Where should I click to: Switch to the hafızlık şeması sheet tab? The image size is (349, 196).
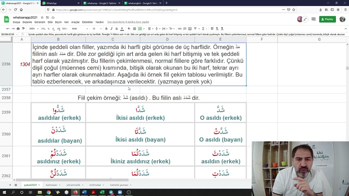pos(121,185)
